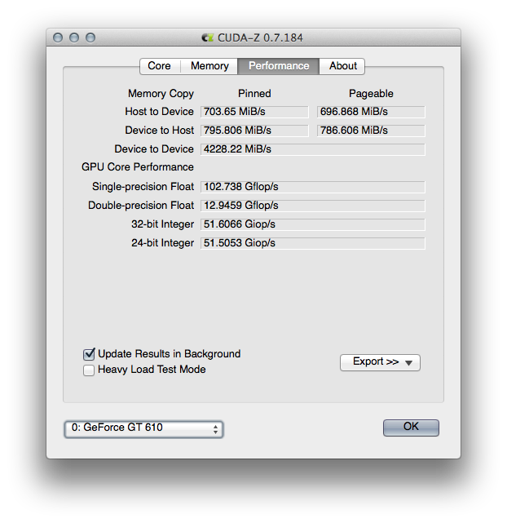Click the pageable Host to Device value 696.868 MiB/s
The image size is (507, 523).
[371, 112]
